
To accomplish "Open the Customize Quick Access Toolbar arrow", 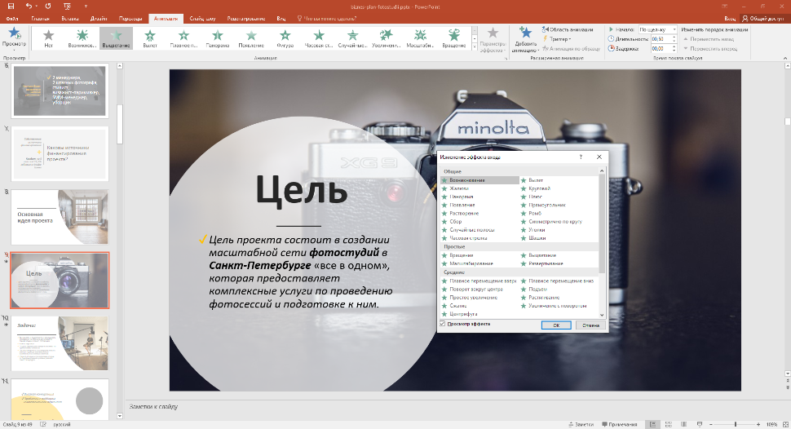I will pos(86,6).
